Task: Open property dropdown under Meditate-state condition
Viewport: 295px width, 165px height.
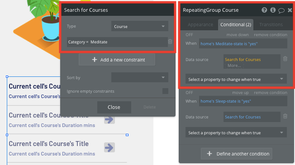Action: click(236, 79)
